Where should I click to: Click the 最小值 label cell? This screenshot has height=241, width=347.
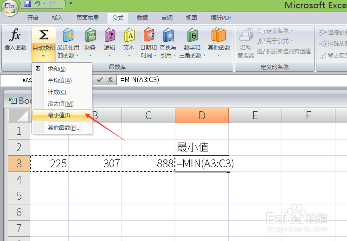202,147
